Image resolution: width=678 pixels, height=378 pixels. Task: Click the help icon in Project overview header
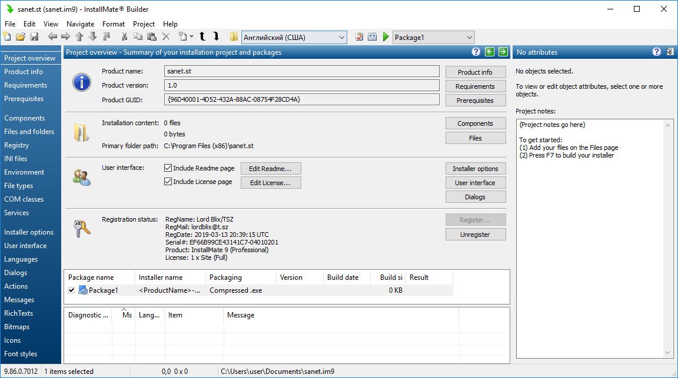click(476, 52)
